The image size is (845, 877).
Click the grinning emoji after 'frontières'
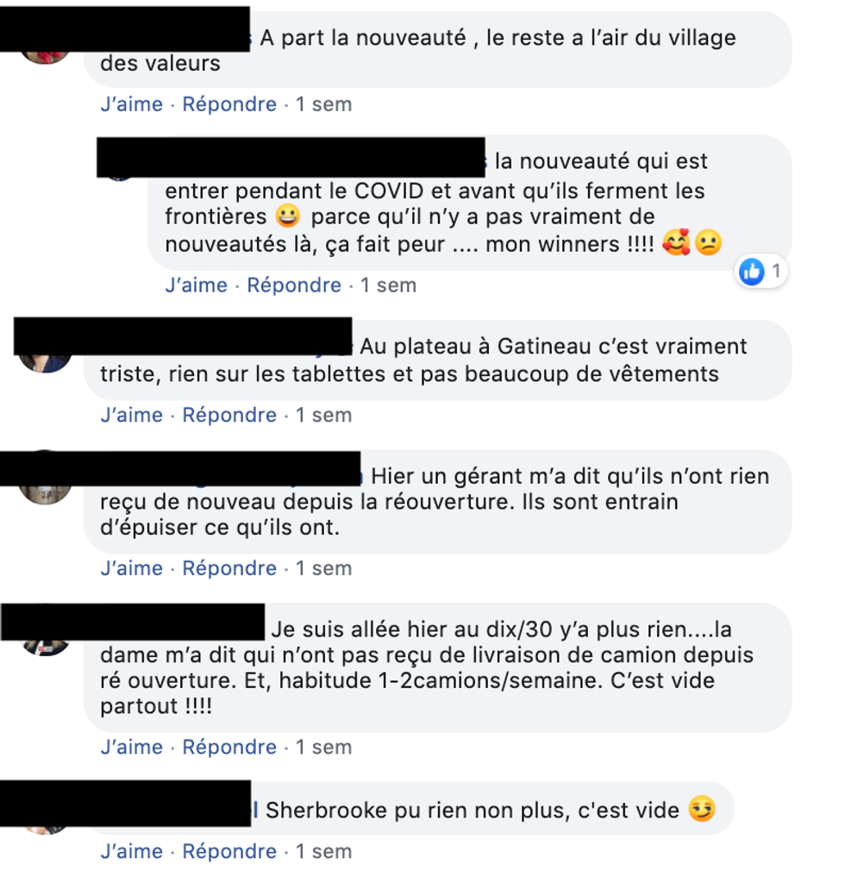click(288, 216)
